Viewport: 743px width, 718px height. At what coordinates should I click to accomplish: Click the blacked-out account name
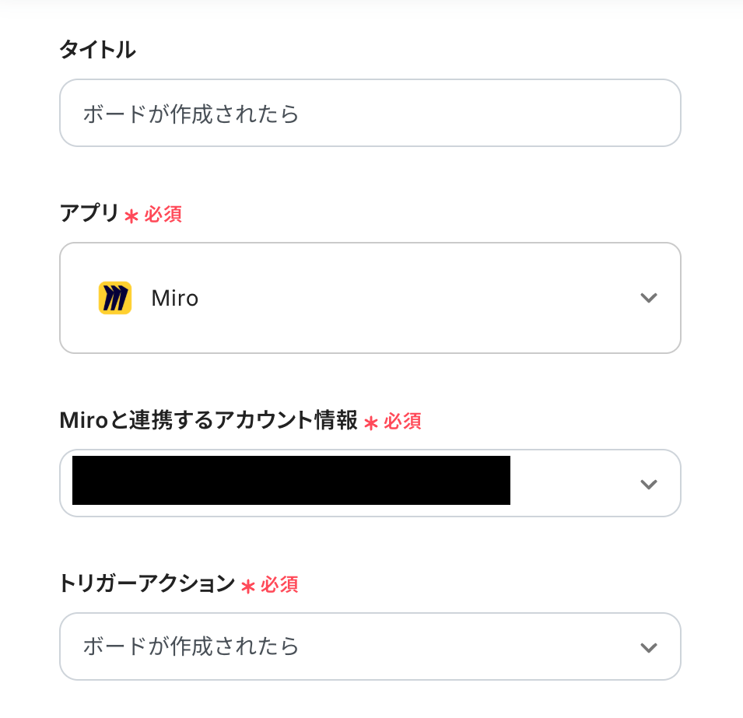point(291,481)
